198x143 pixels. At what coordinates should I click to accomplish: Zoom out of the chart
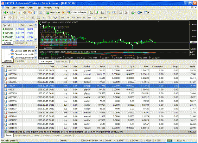coord(114,12)
